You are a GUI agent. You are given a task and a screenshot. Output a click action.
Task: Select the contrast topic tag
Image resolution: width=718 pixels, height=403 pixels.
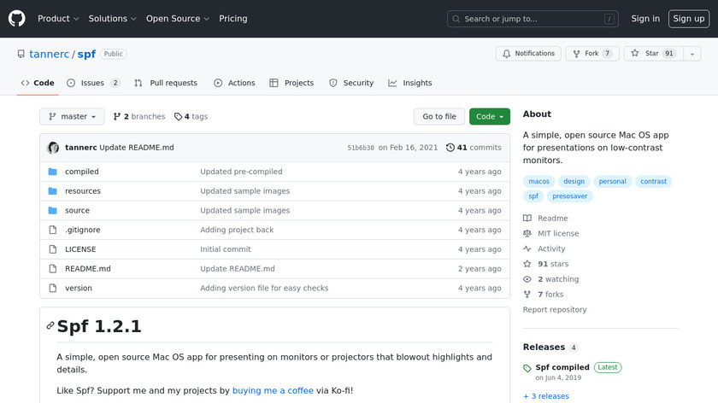point(653,182)
